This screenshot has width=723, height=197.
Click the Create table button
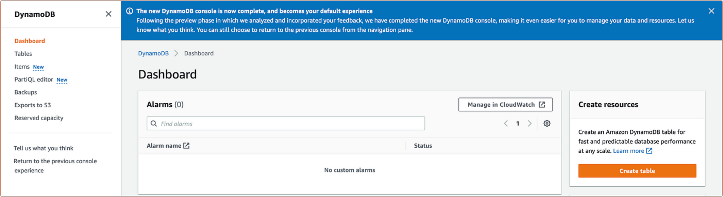(x=637, y=171)
